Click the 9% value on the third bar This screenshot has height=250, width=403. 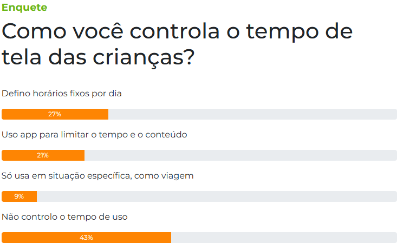pyautogui.click(x=19, y=196)
